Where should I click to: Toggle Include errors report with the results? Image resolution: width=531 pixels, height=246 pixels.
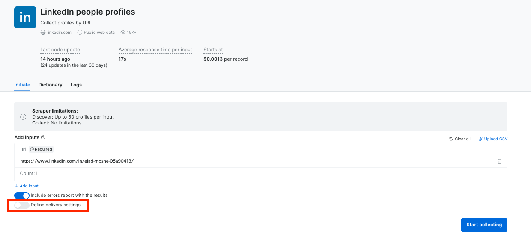click(22, 196)
